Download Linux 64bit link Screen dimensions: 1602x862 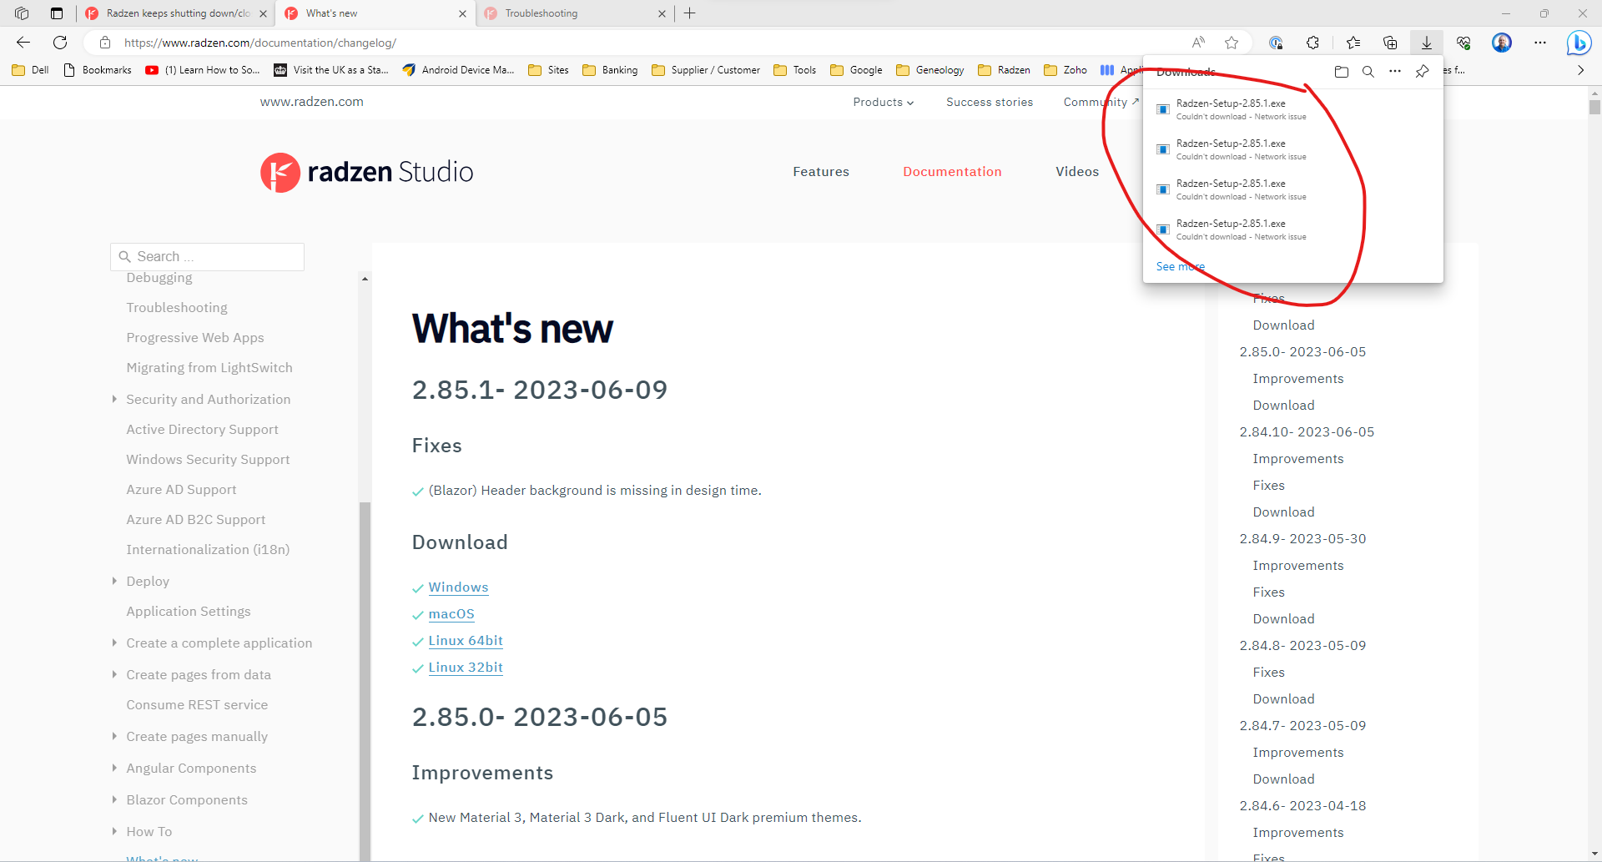(466, 641)
